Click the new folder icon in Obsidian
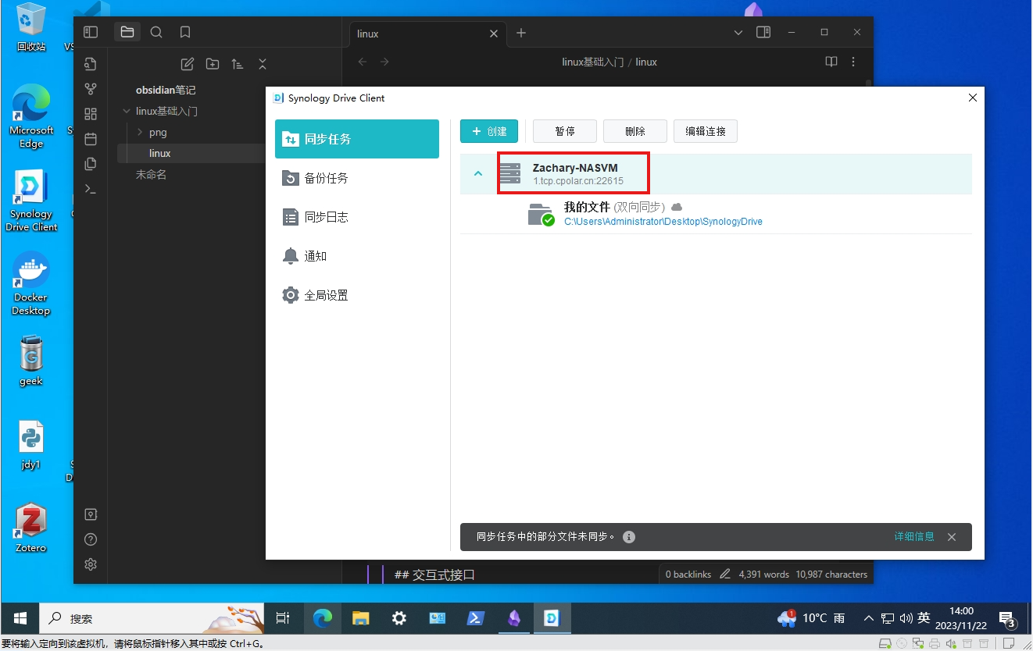 pyautogui.click(x=213, y=64)
